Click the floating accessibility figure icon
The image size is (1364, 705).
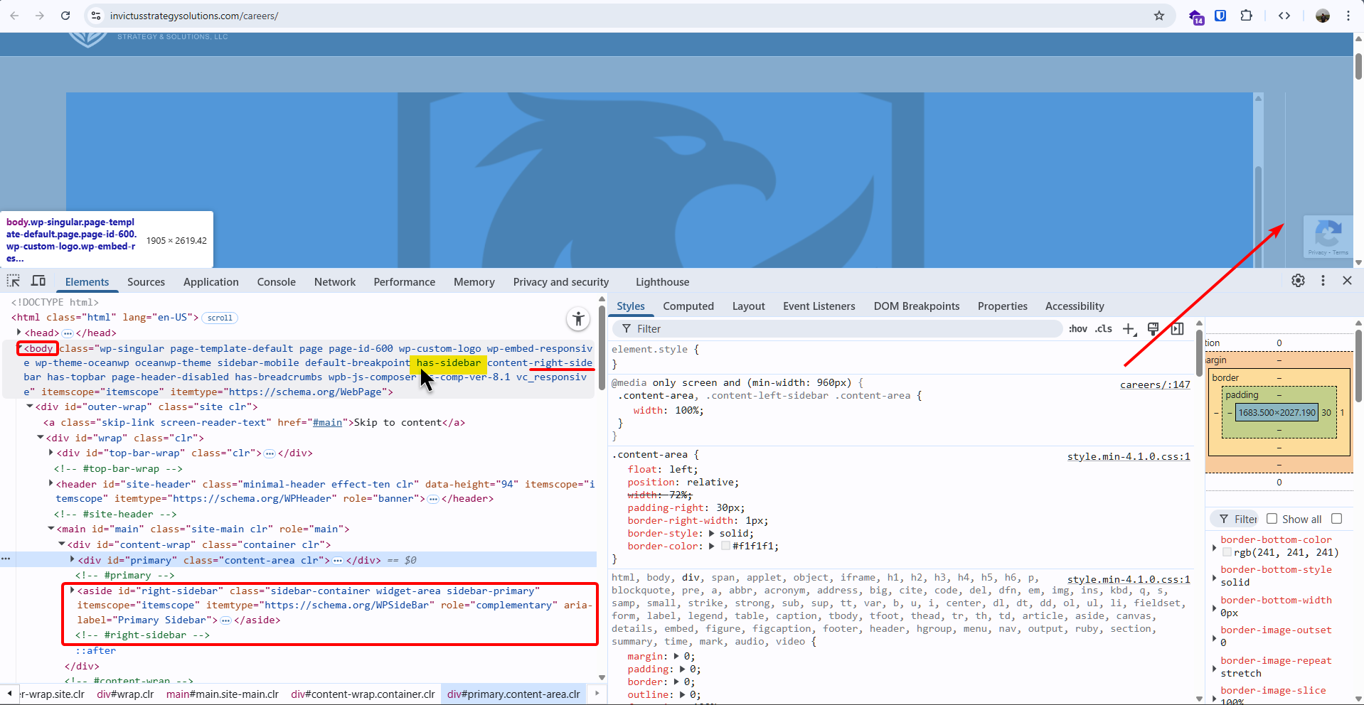[579, 319]
